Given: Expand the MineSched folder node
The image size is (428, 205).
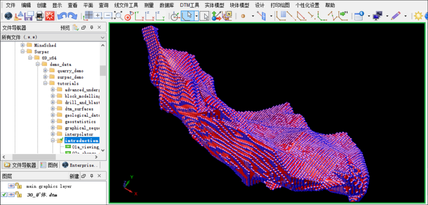Looking at the screenshot, I should [22, 45].
